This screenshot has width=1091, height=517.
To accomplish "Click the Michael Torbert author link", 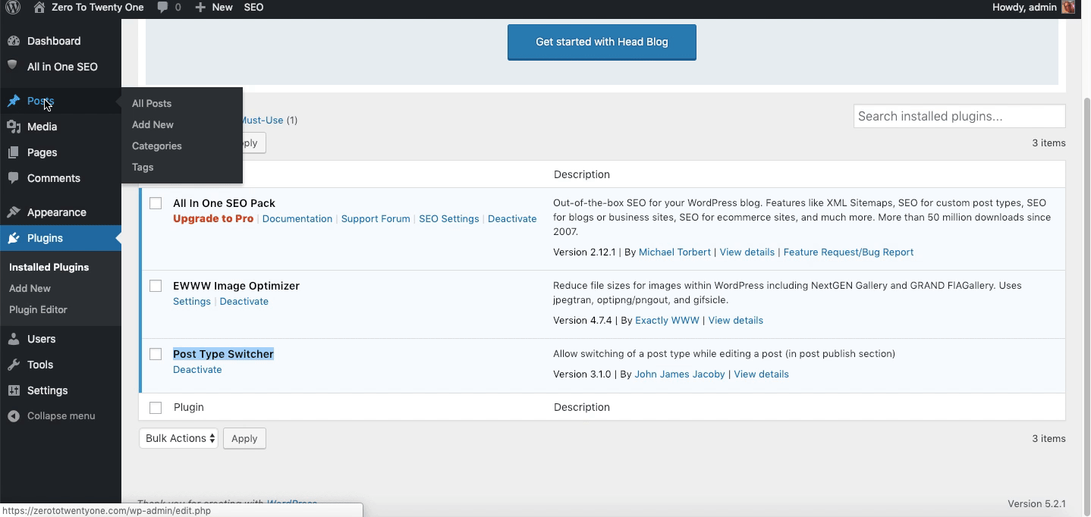I will [674, 252].
